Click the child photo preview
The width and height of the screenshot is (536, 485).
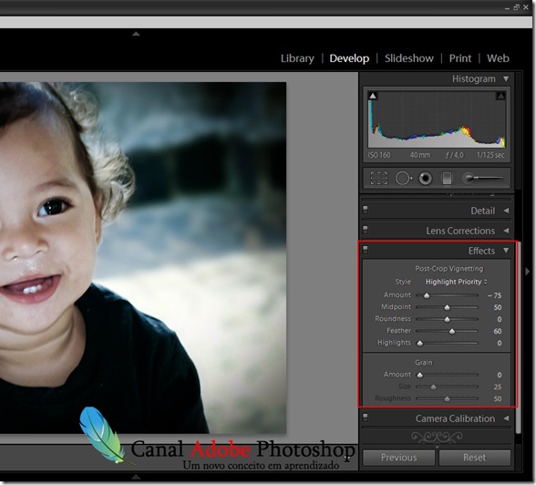[x=143, y=258]
